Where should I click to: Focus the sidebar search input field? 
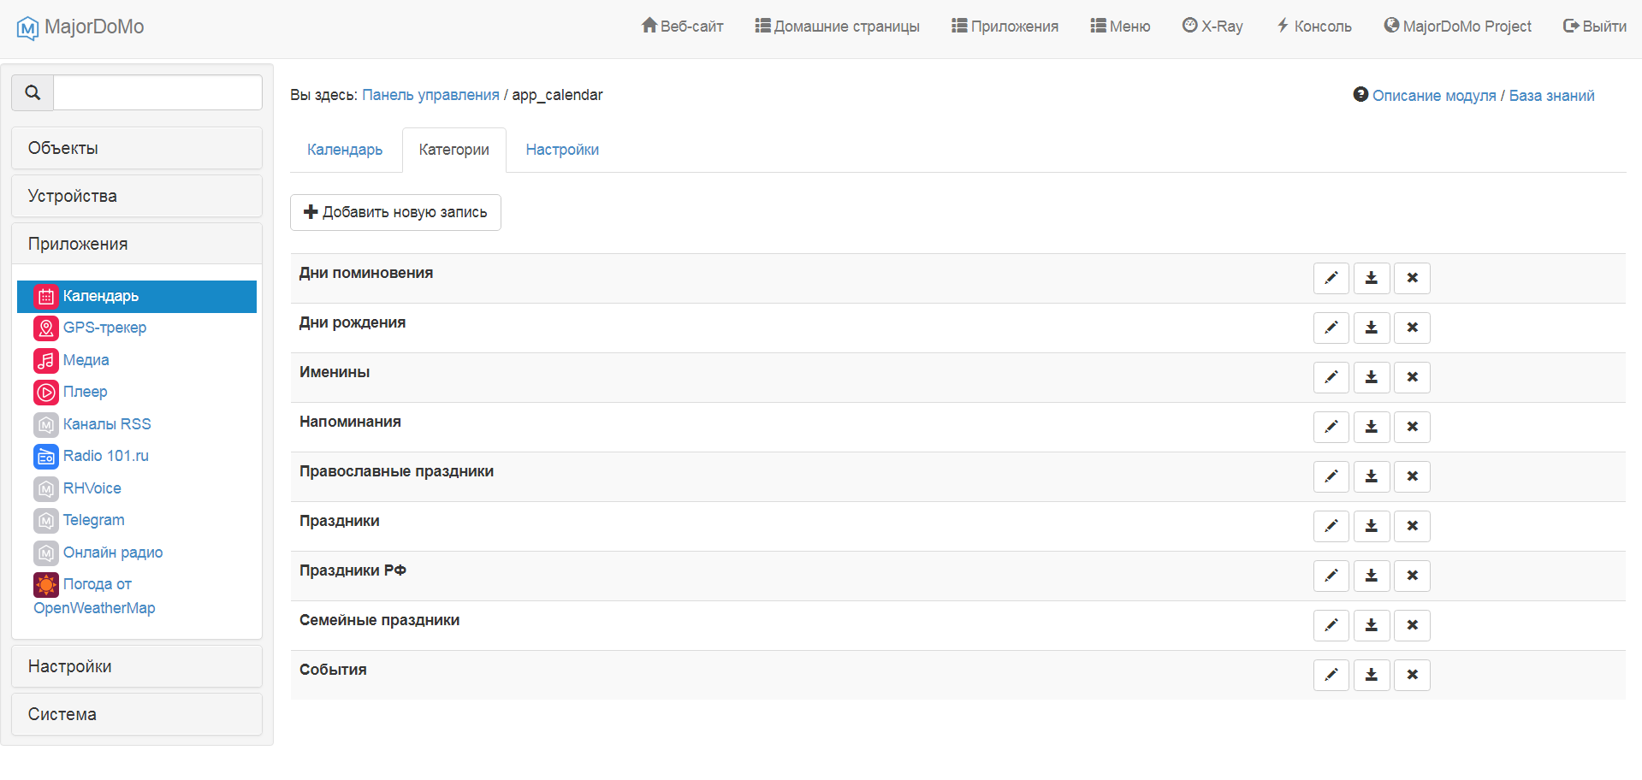tap(157, 92)
